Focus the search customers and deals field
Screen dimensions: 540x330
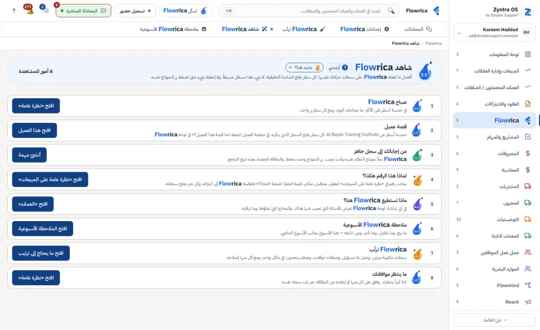click(x=309, y=11)
